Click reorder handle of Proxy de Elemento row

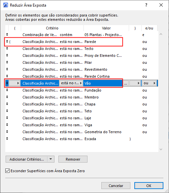[x=7, y=56]
